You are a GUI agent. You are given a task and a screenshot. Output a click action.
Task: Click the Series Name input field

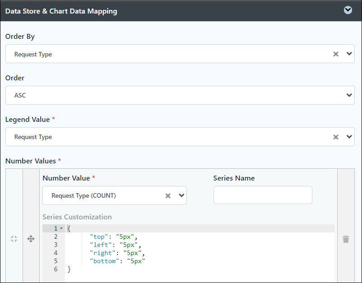click(263, 195)
